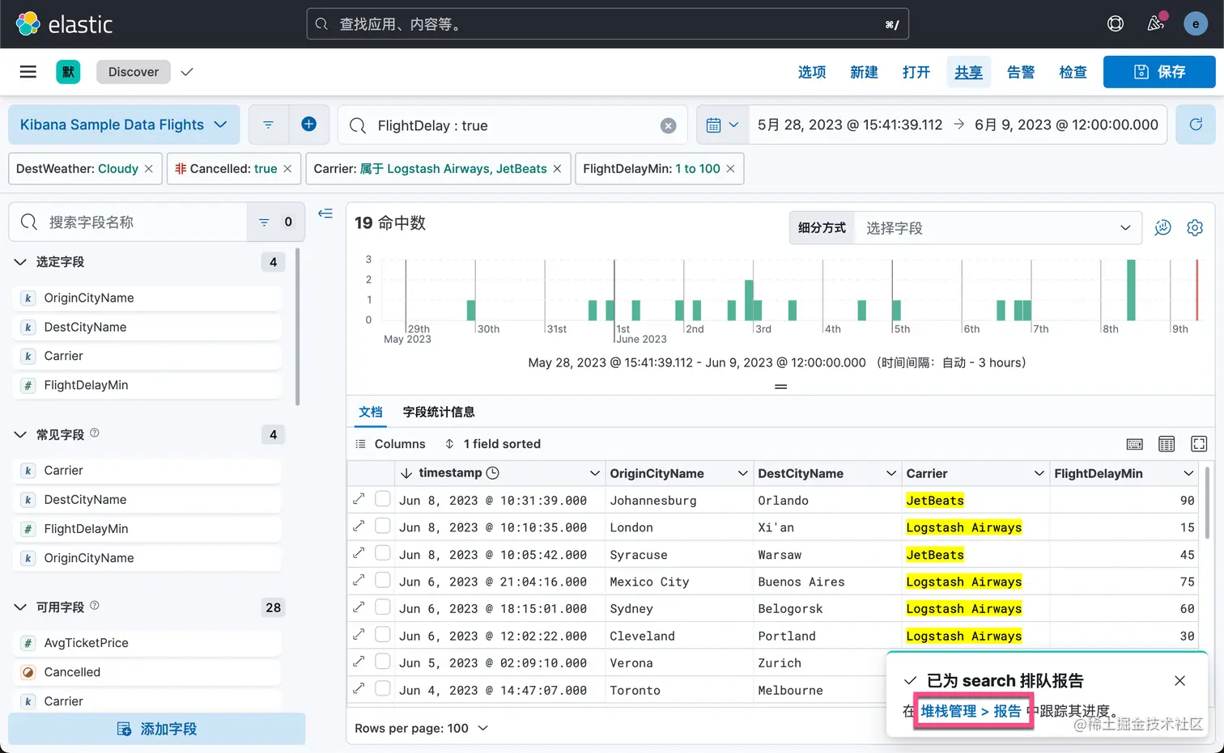Screen dimensions: 1224x753
Task: Switch to the 文档 tab
Action: click(x=371, y=412)
